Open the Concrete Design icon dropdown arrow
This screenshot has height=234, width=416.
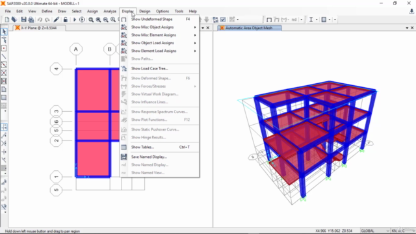pyautogui.click(x=330, y=19)
